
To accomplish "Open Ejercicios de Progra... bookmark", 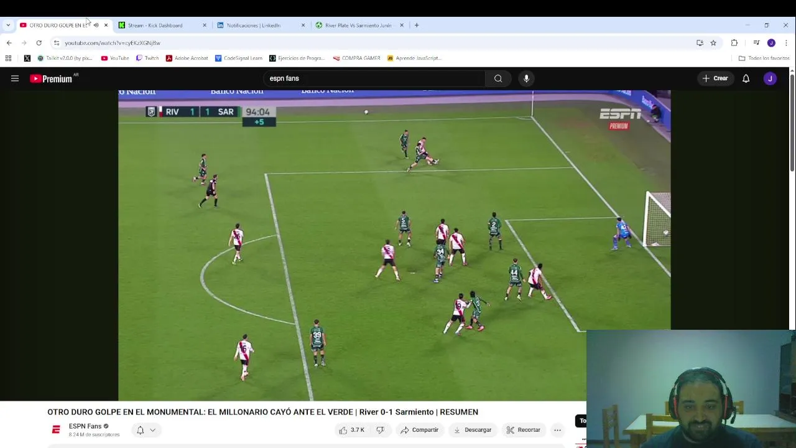I will point(297,58).
